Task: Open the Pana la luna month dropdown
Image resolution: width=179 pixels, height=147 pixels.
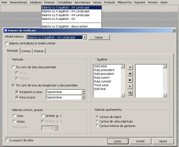Action: 83,97
